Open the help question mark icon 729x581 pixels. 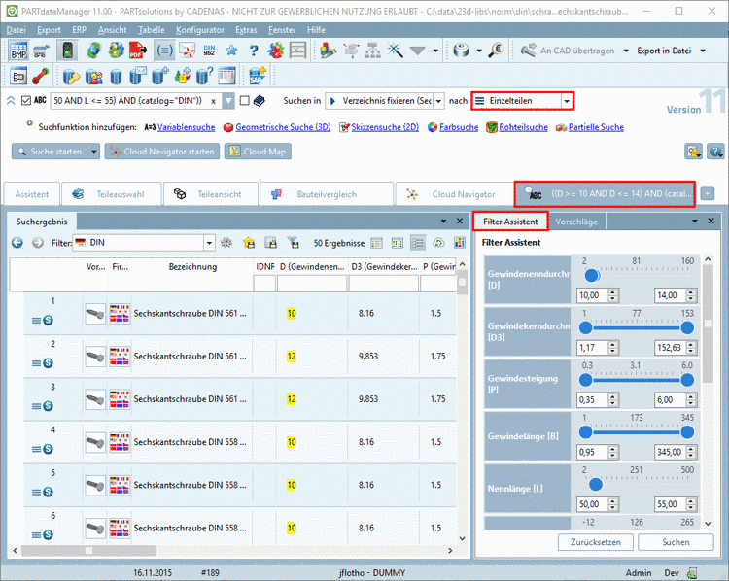(254, 51)
